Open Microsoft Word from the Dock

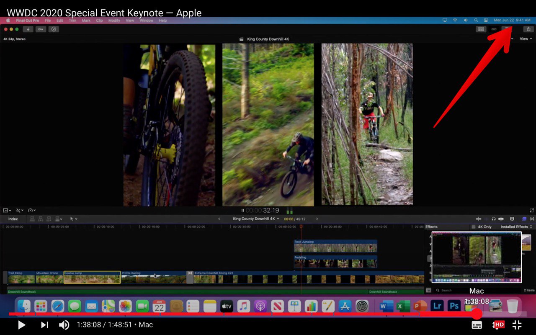click(386, 306)
